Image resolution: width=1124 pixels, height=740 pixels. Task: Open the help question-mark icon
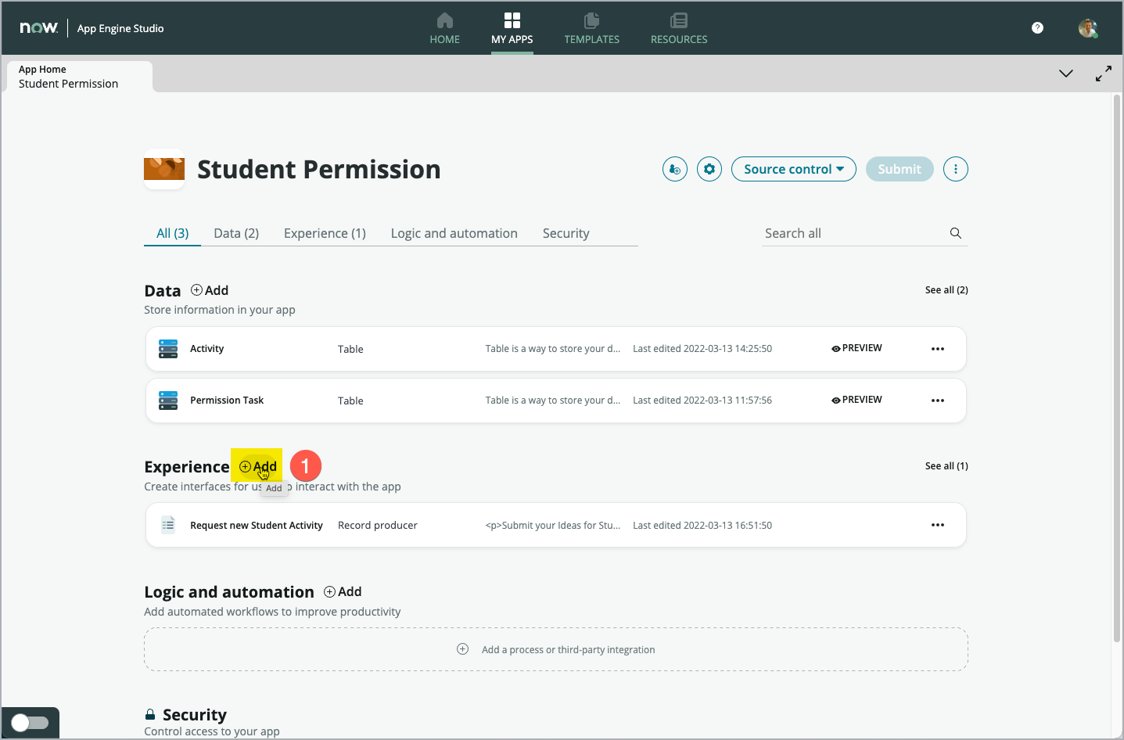(1037, 28)
